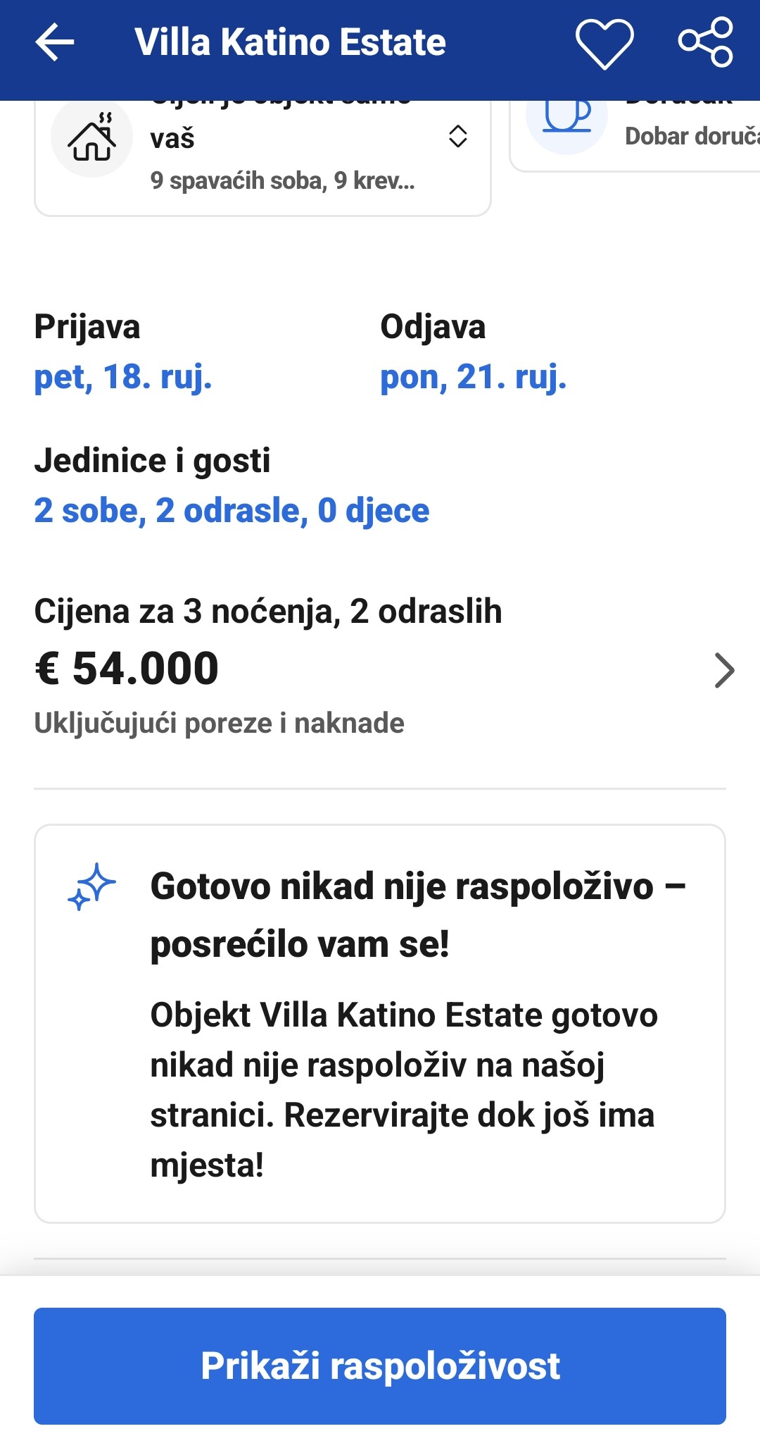Open the Dobar doručak card
This screenshot has width=760, height=1443.
pos(635,135)
